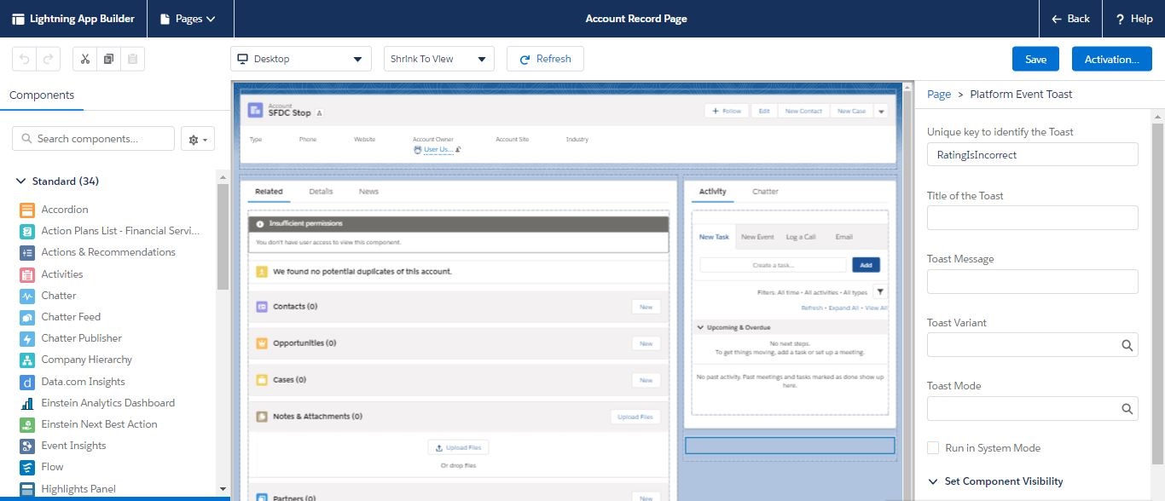Screen dimensions: 1165x501
Task: Click the Toast Variant search magnifier
Action: click(x=1127, y=345)
